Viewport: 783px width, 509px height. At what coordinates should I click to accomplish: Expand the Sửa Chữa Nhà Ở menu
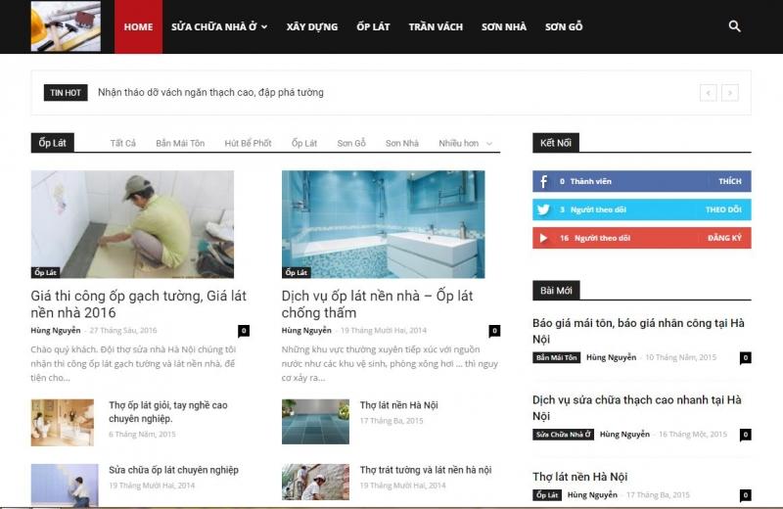[x=219, y=26]
